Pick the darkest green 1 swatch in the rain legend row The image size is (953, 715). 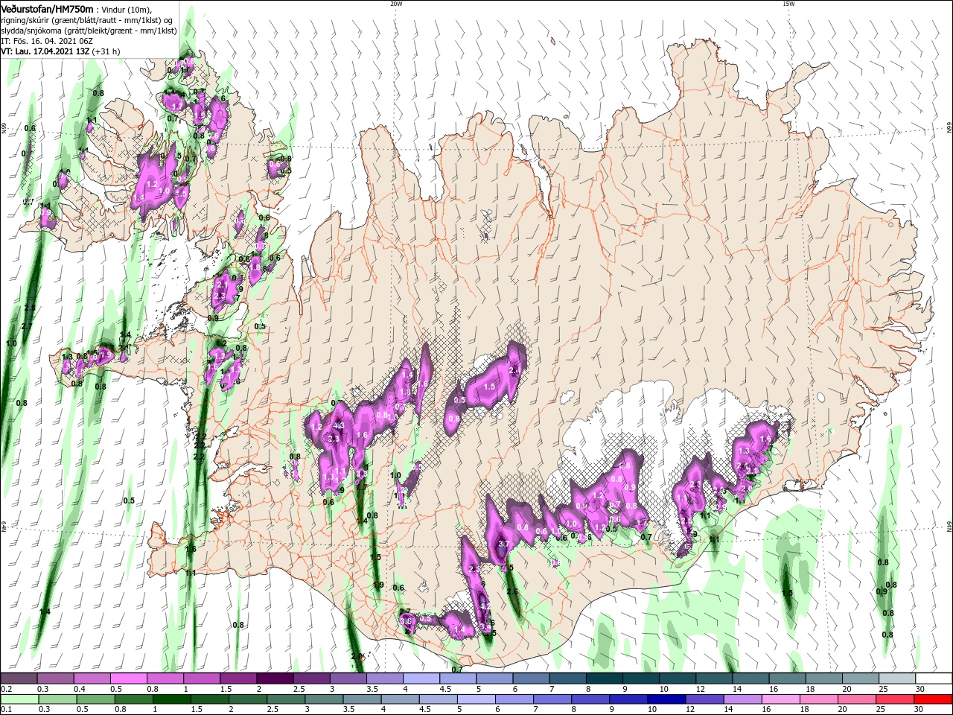171,699
